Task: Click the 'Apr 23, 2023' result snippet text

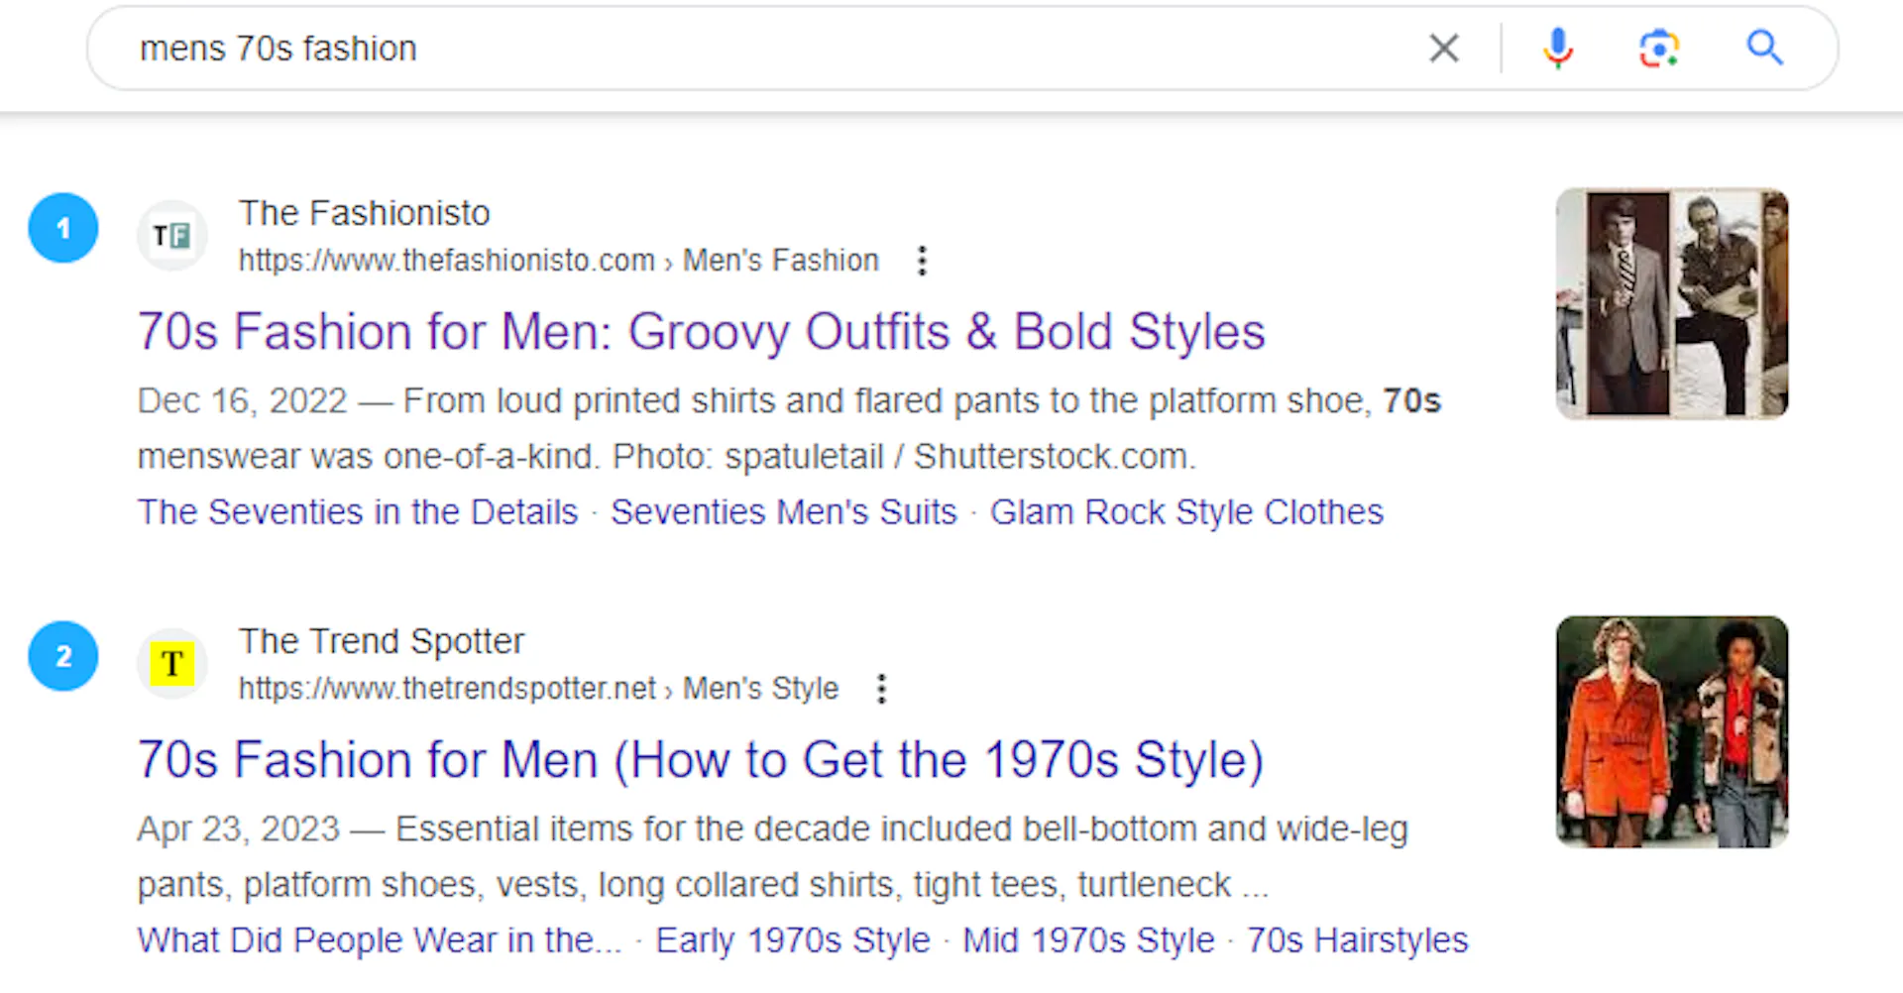Action: tap(773, 856)
